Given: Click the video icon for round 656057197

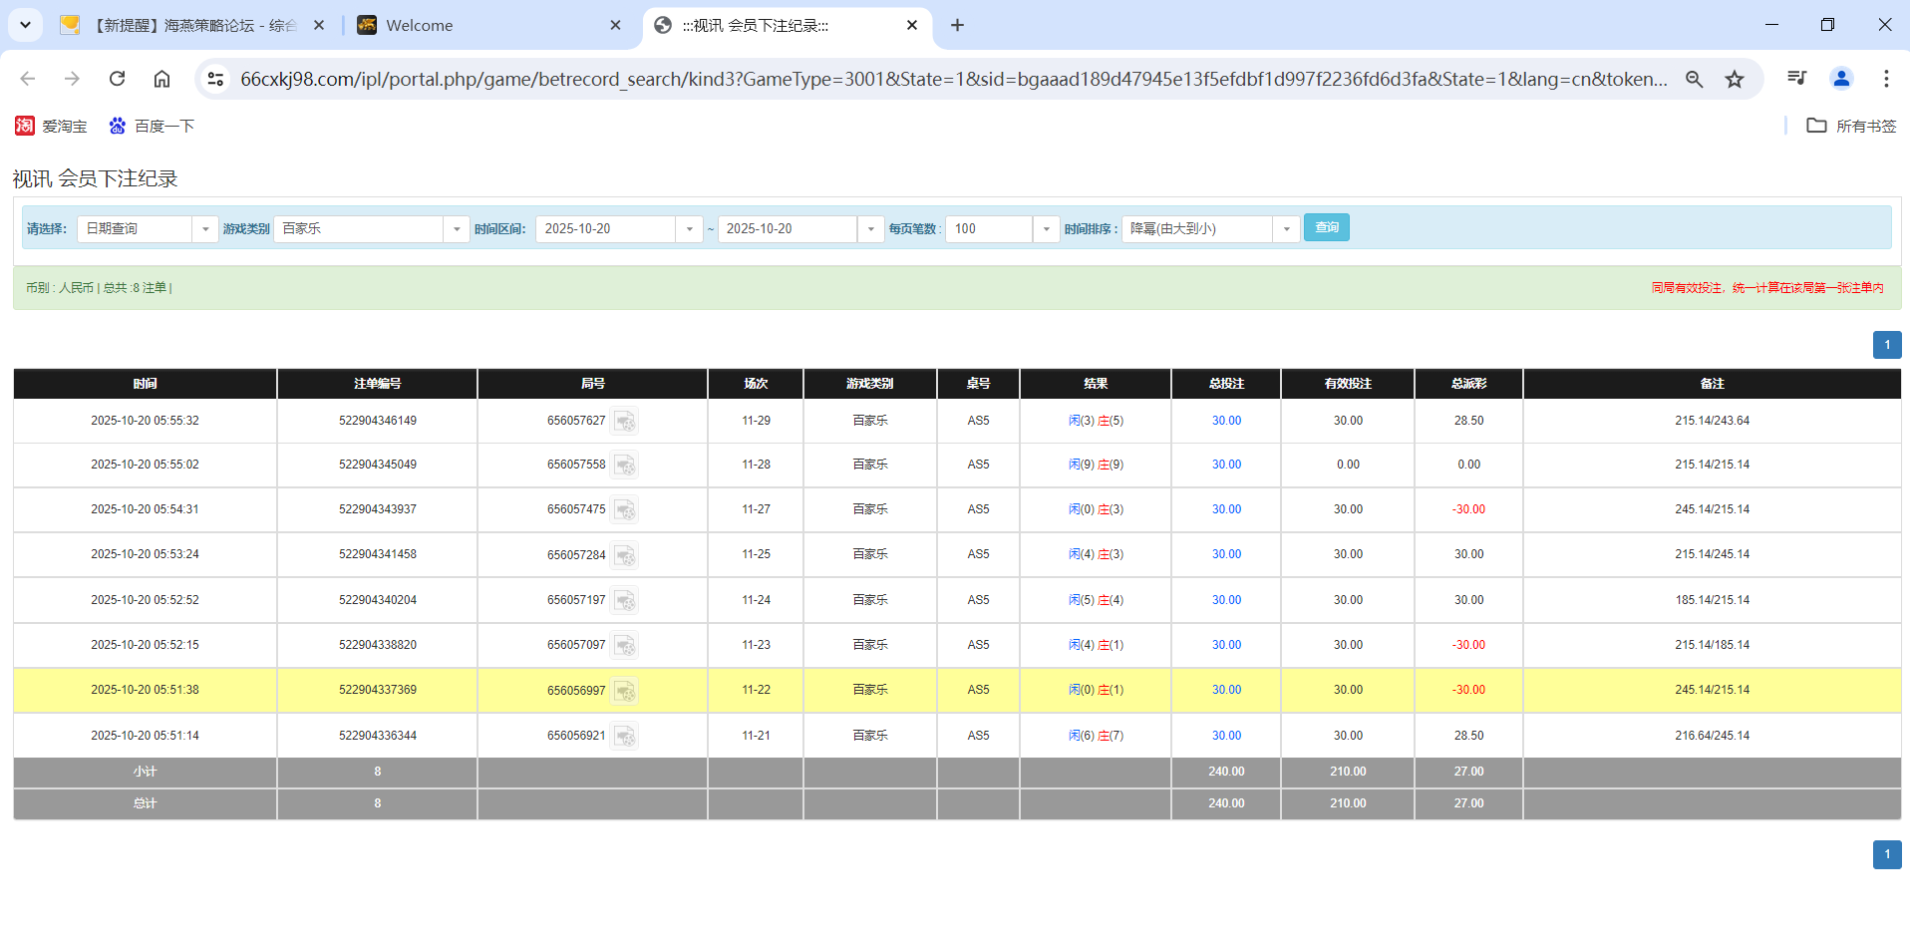Looking at the screenshot, I should click(625, 600).
